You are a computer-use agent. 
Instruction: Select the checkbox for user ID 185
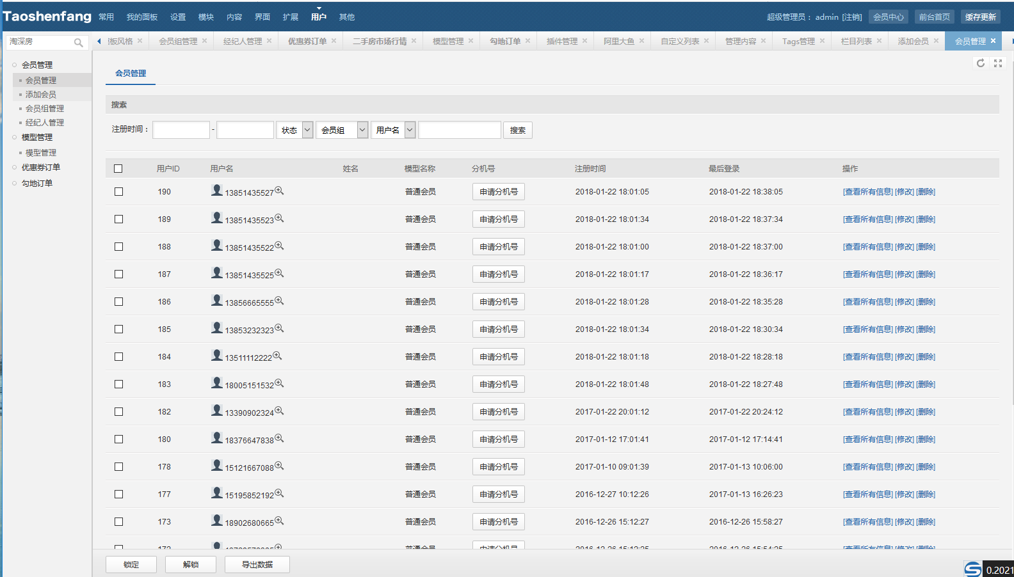pos(118,329)
